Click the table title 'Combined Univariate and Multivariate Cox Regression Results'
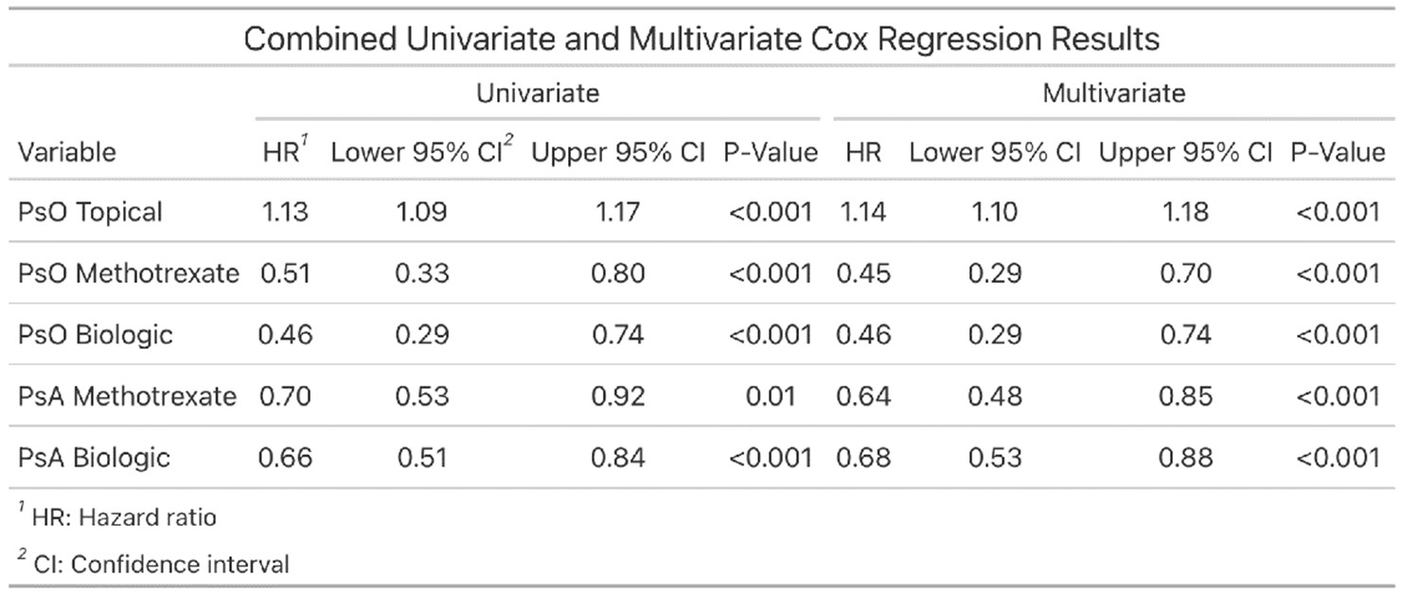The width and height of the screenshot is (1402, 594). pyautogui.click(x=701, y=40)
